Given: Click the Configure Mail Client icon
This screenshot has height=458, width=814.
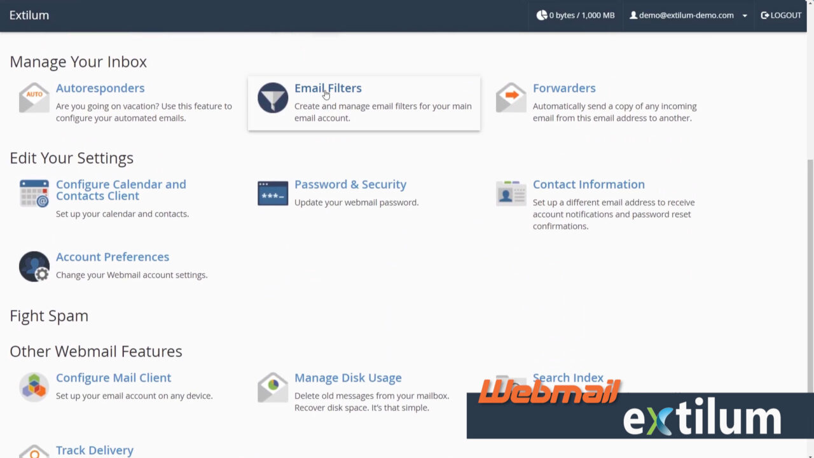Looking at the screenshot, I should click(34, 387).
